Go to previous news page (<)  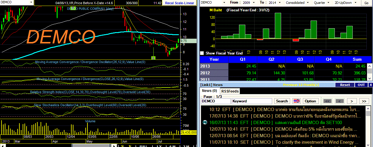(340, 101)
